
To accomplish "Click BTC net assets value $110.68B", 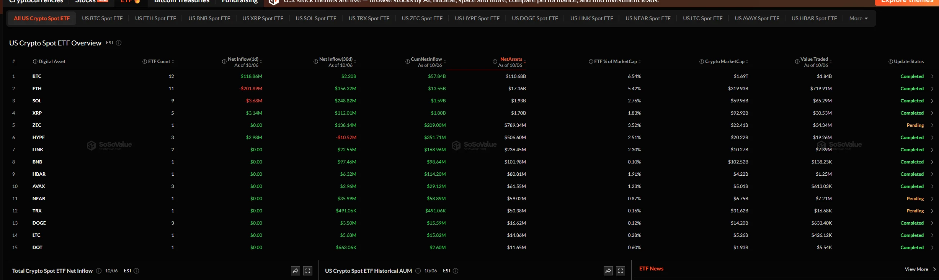I will point(516,76).
